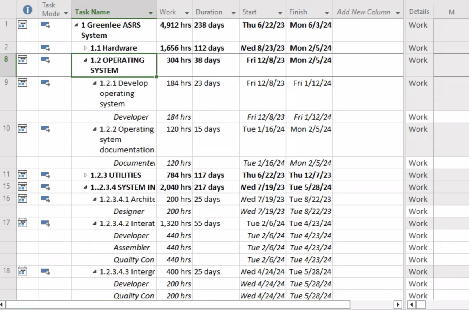
Task: Click auto-schedule task mode icon for 1.2 OPERATING SYSTEM
Action: 45,60
